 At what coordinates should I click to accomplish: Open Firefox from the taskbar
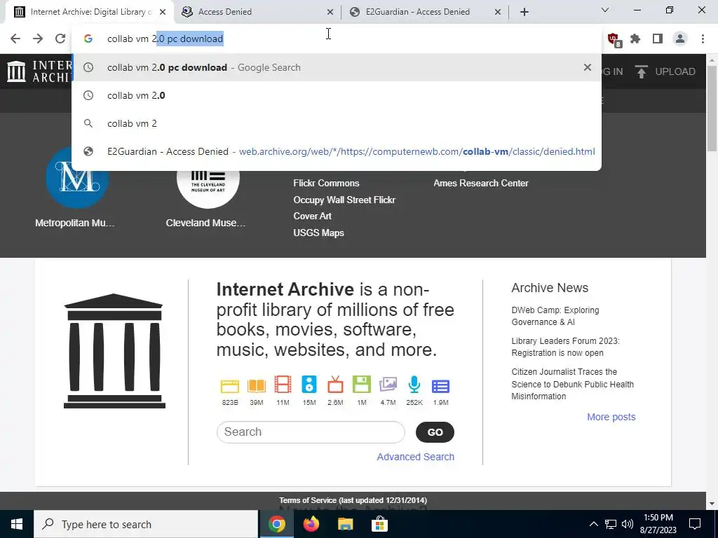click(311, 524)
